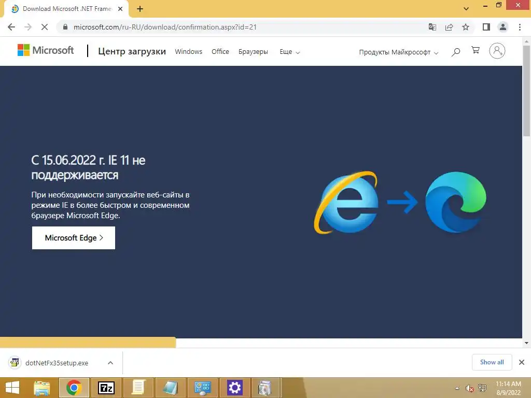The height and width of the screenshot is (398, 531).
Task: Open the site search magnifier
Action: coord(455,52)
